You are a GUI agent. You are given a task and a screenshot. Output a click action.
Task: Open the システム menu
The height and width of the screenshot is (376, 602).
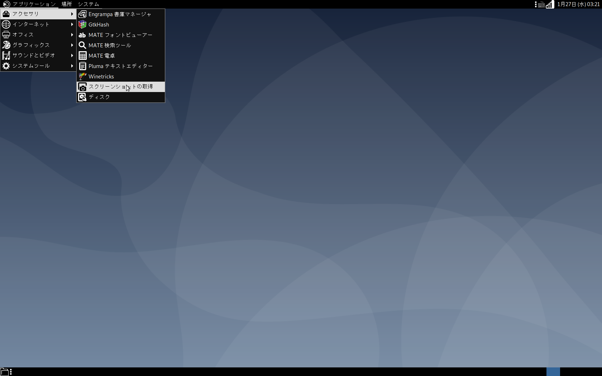tap(89, 4)
